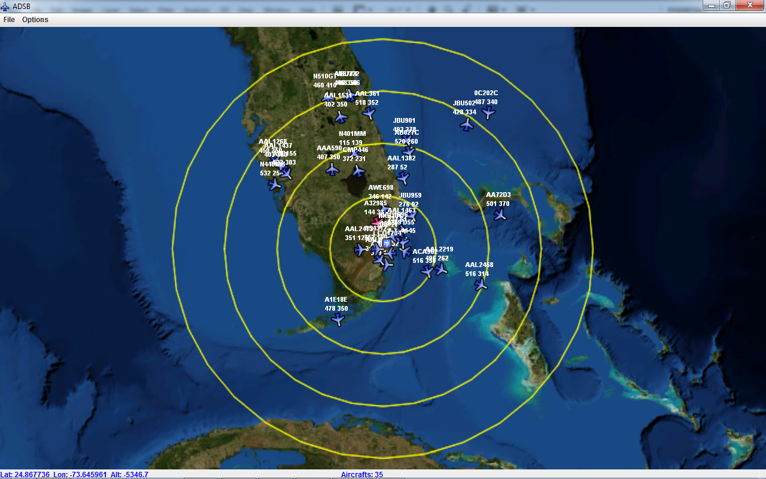Select the CMP446 aircraft icon
Image resolution: width=766 pixels, height=479 pixels.
358,171
